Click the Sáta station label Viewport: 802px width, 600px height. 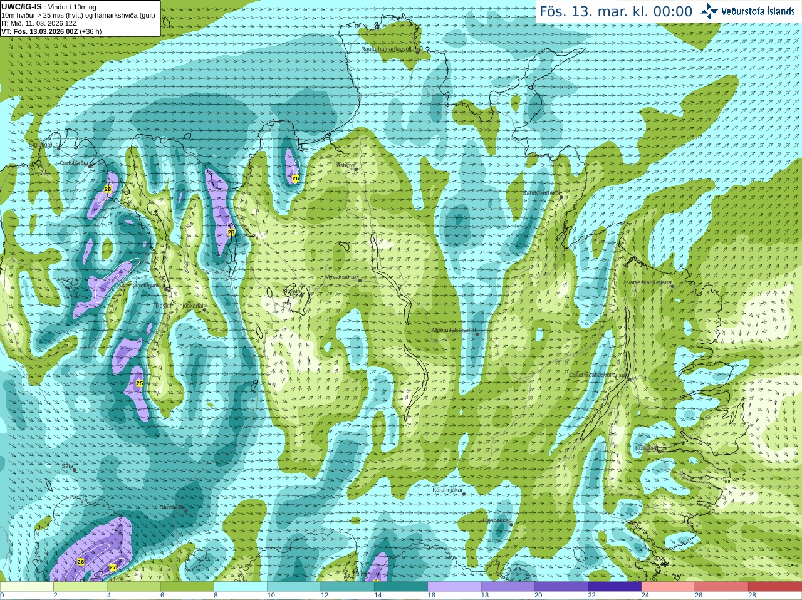click(x=68, y=466)
